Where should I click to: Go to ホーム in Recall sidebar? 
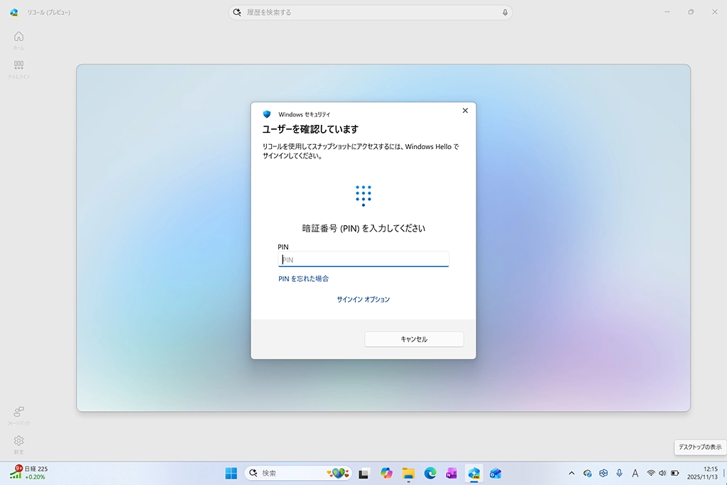coord(18,37)
